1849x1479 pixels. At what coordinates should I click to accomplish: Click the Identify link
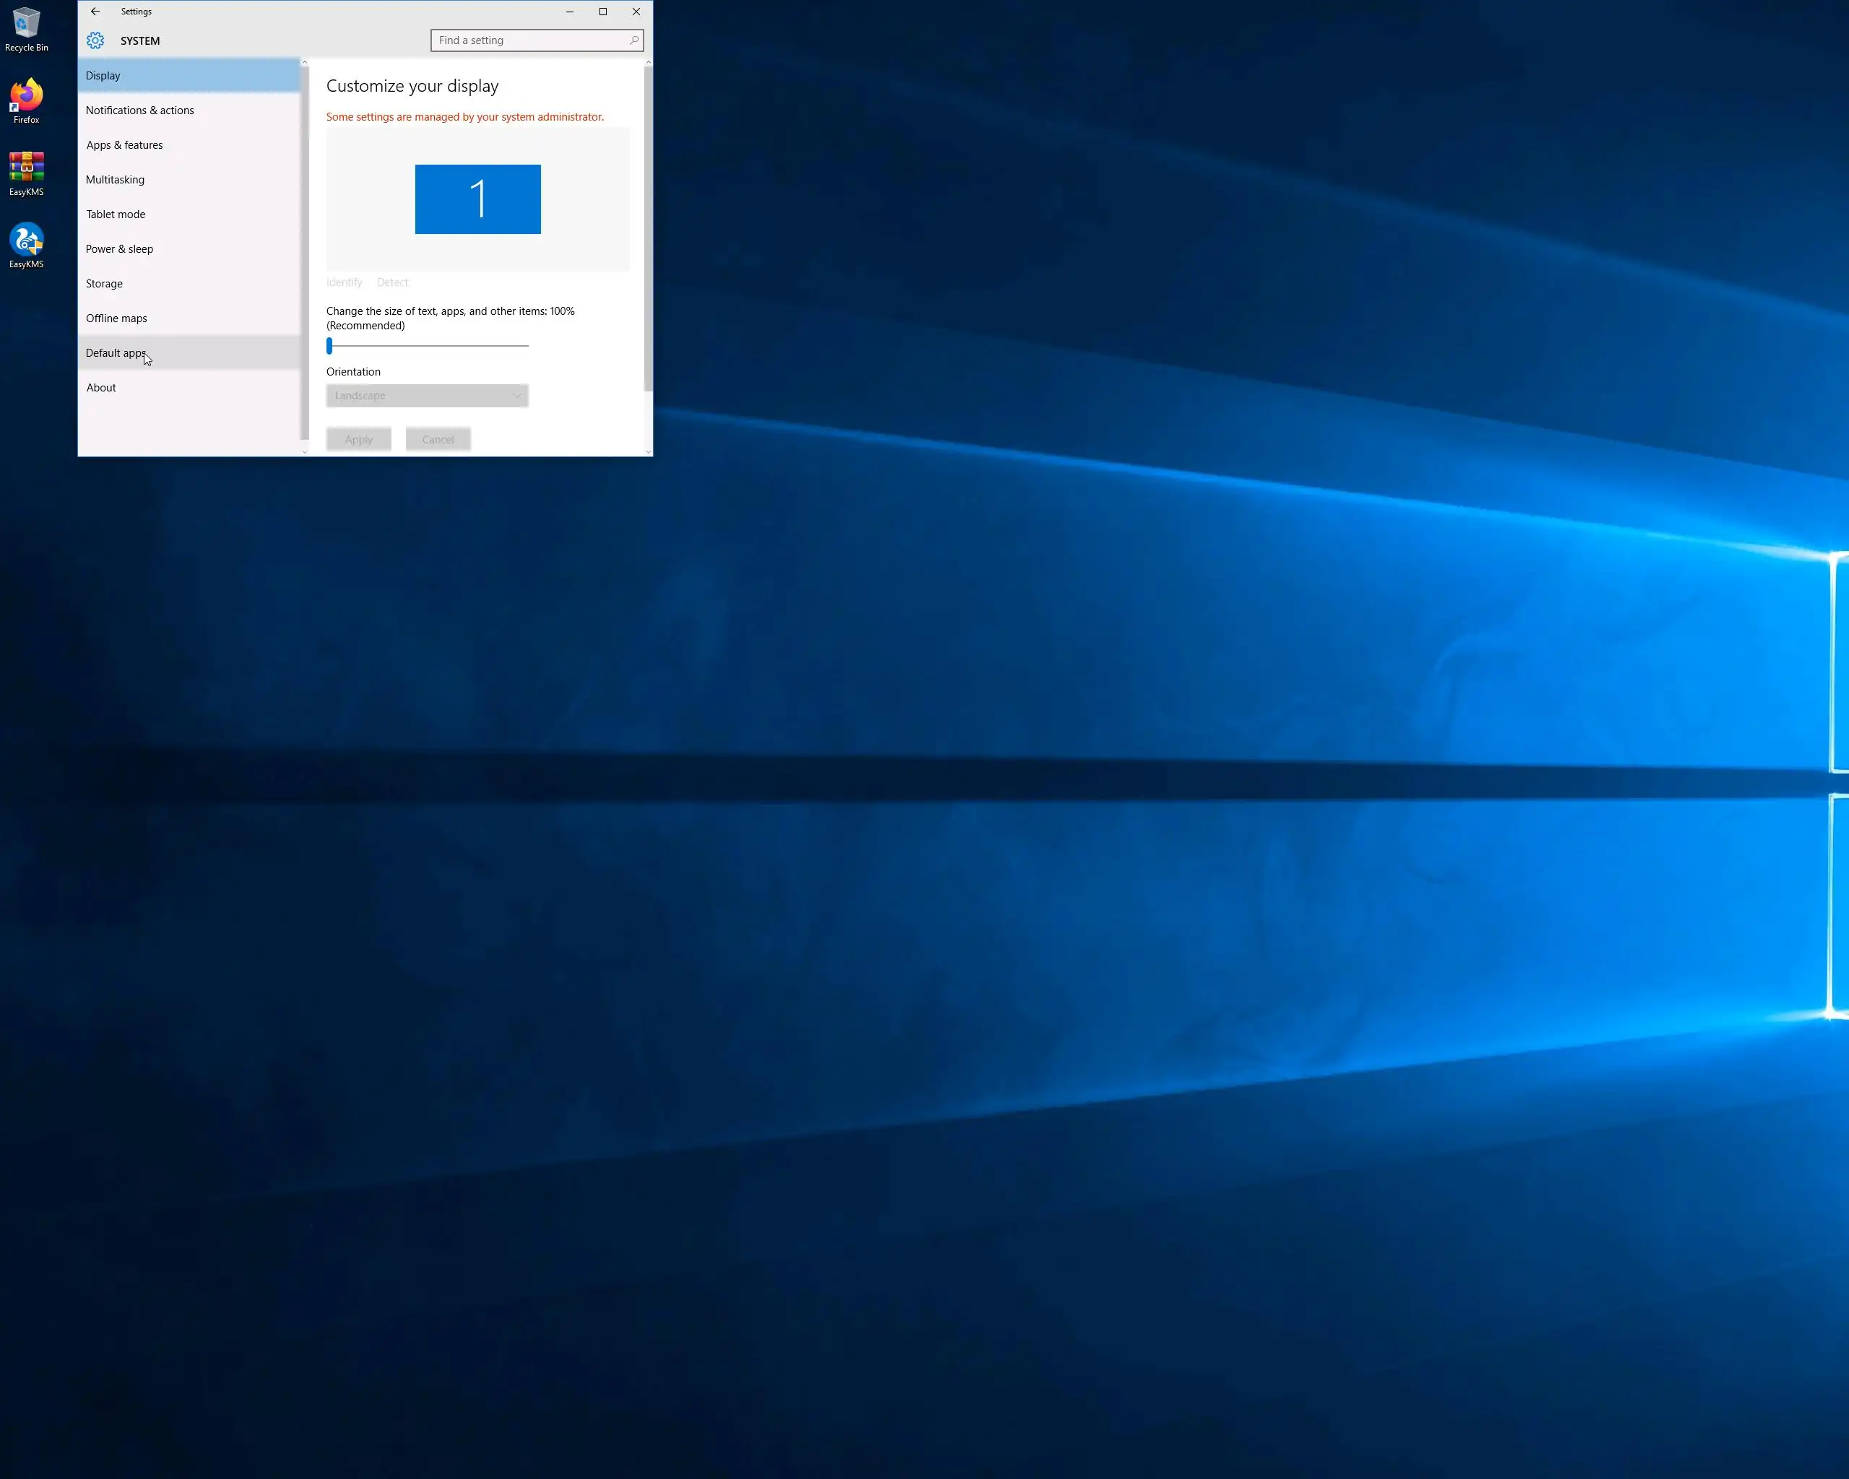(344, 282)
